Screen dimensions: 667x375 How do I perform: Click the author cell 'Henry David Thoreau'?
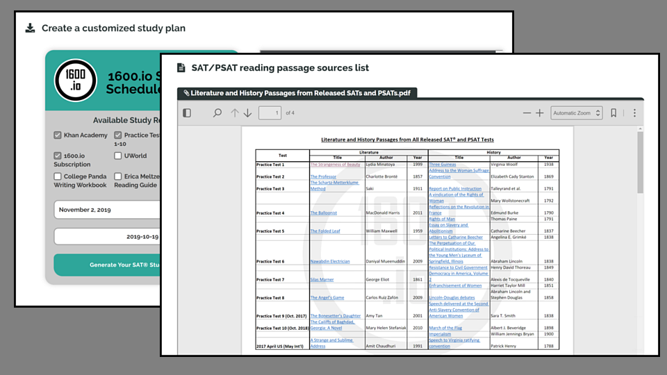(511, 267)
